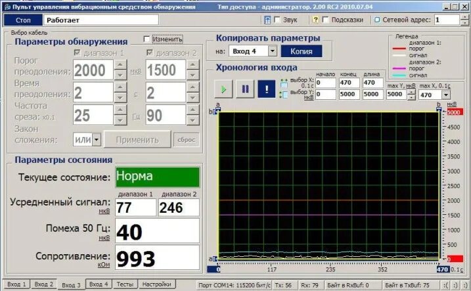Open the Вход 4 copy target dropdown
Image resolution: width=471 pixels, height=291 pixels.
click(x=272, y=51)
